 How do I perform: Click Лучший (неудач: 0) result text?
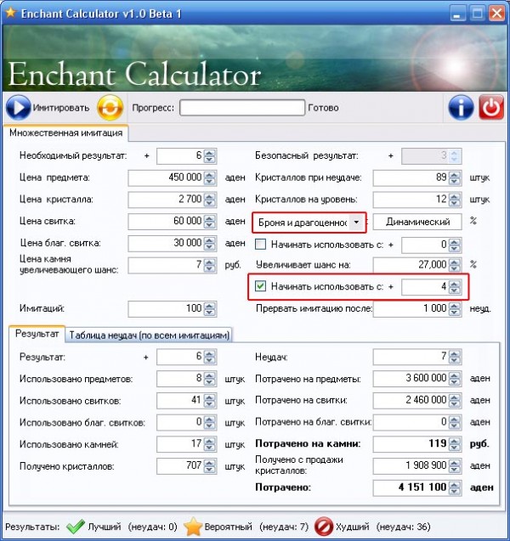coord(133,527)
